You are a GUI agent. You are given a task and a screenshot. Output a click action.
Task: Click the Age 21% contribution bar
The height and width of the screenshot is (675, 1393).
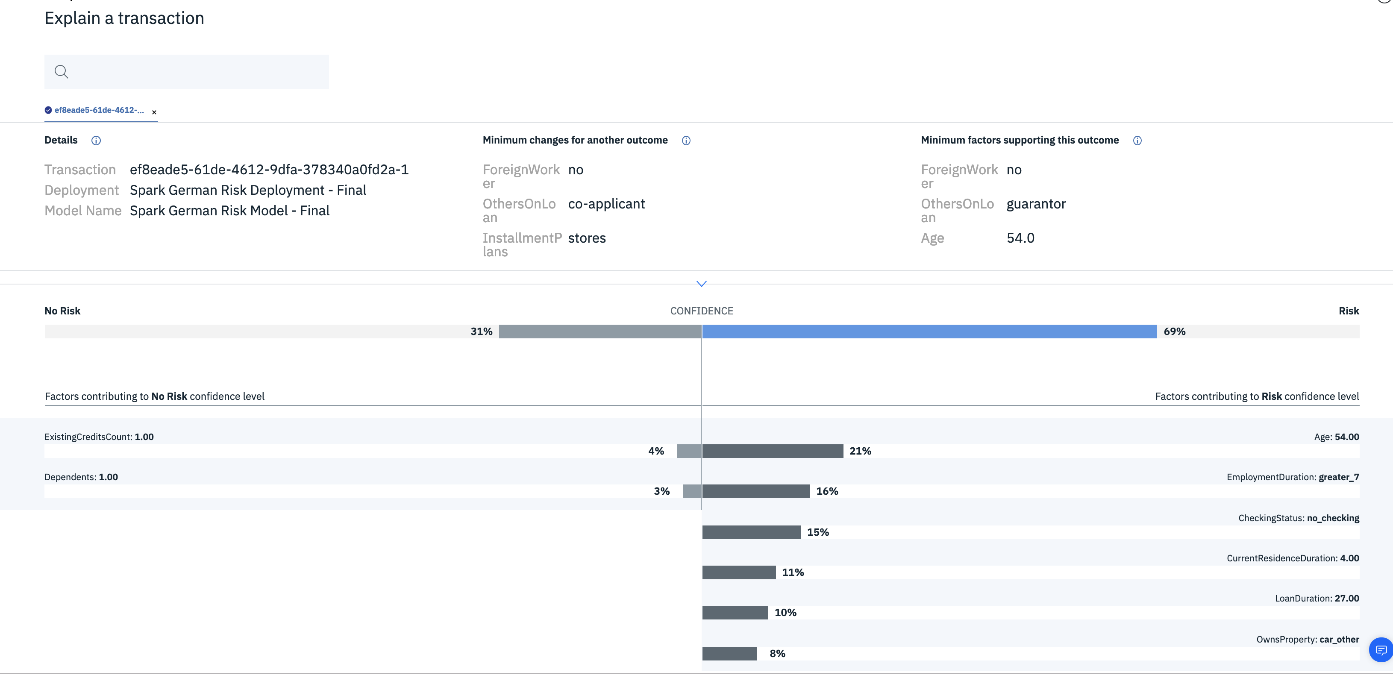pyautogui.click(x=772, y=451)
